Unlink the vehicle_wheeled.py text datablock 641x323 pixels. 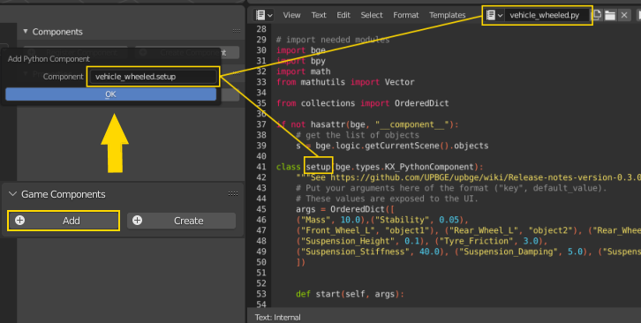coord(624,16)
